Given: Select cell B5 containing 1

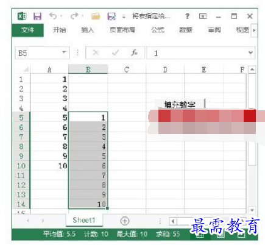Looking at the screenshot, I should (x=88, y=118).
